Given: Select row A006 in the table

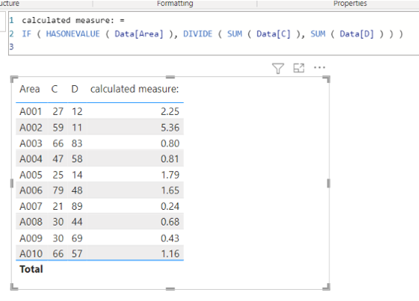Looking at the screenshot, I should point(100,190).
